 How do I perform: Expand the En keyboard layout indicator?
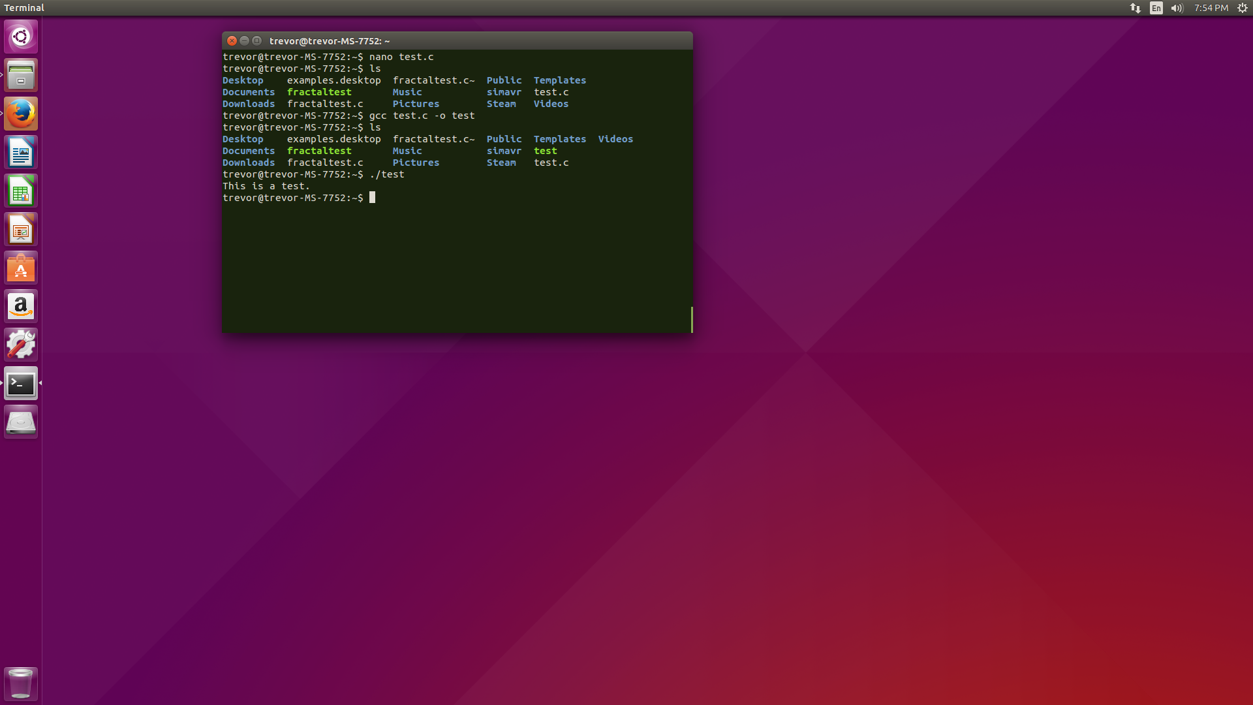[x=1156, y=8]
